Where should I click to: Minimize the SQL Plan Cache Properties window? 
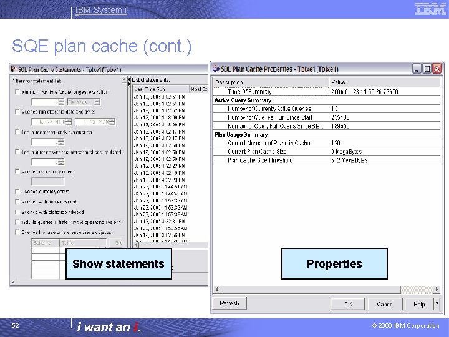417,69
